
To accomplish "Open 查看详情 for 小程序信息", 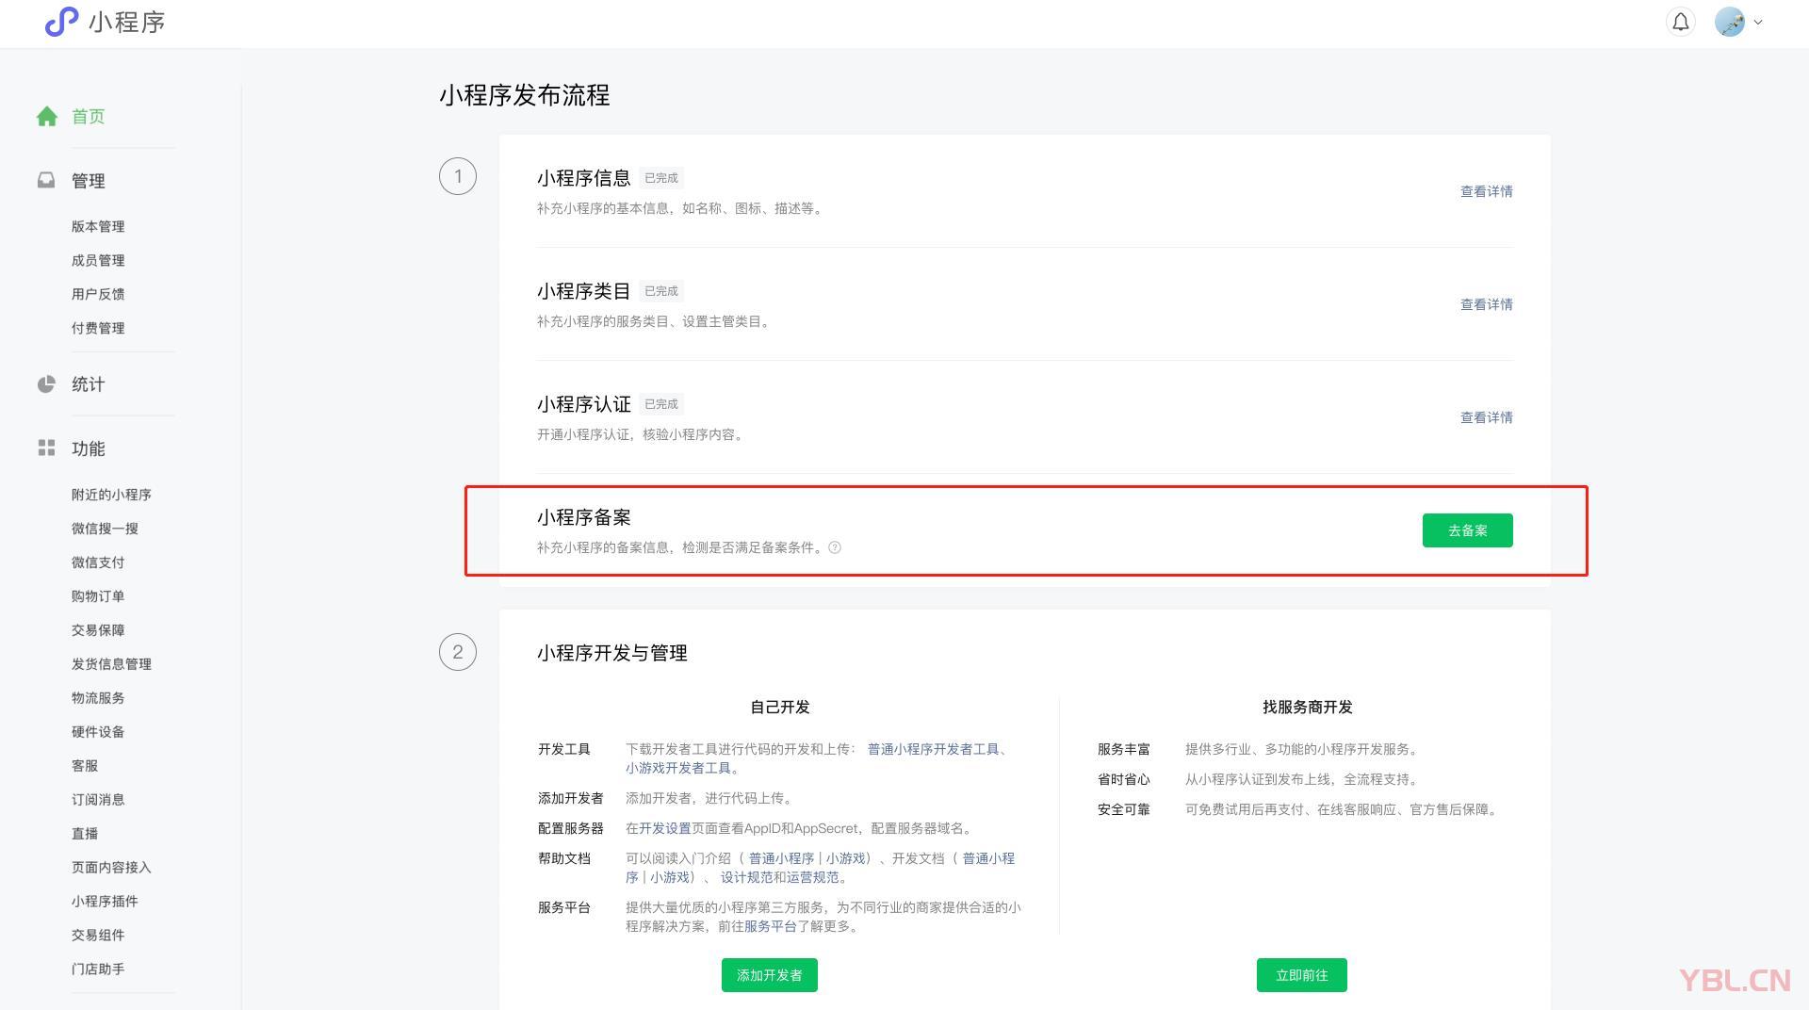I will click(1486, 190).
